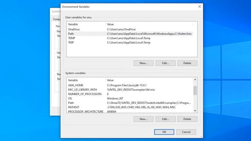The image size is (251, 141).
Task: Click the Value column header in user variables
Action: pyautogui.click(x=149, y=24)
